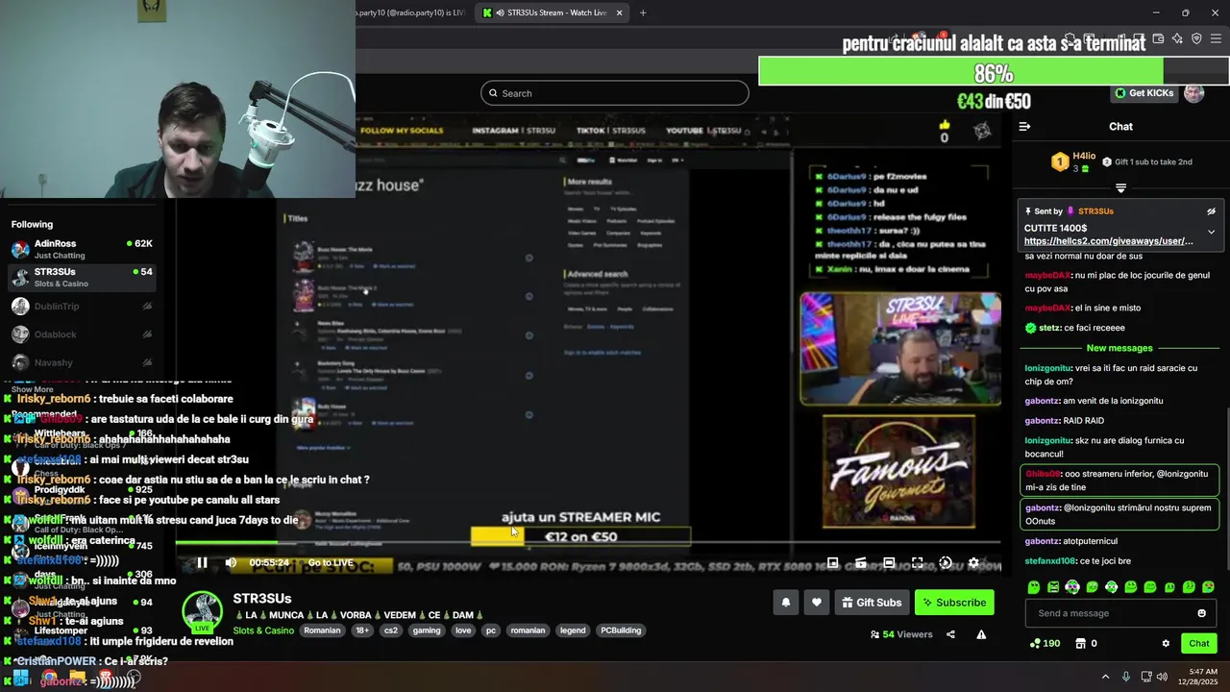Click the video seek progress bar
Viewport: 1230px width, 692px height.
pyautogui.click(x=589, y=544)
